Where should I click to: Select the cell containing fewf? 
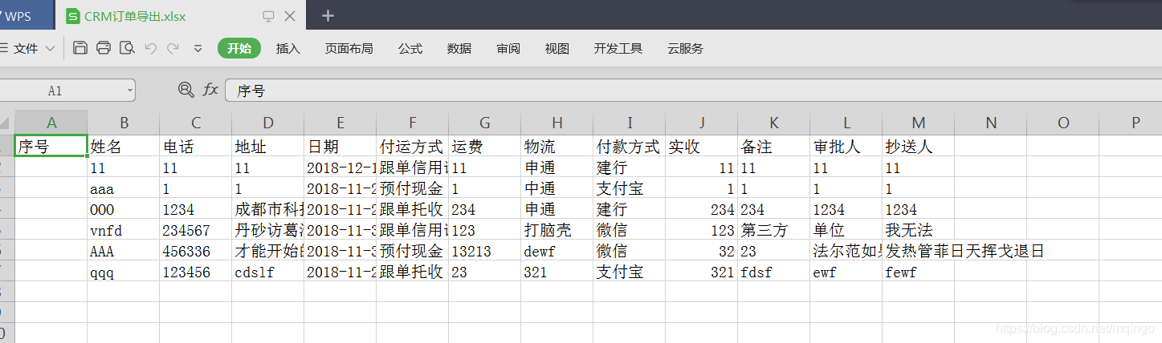point(919,272)
